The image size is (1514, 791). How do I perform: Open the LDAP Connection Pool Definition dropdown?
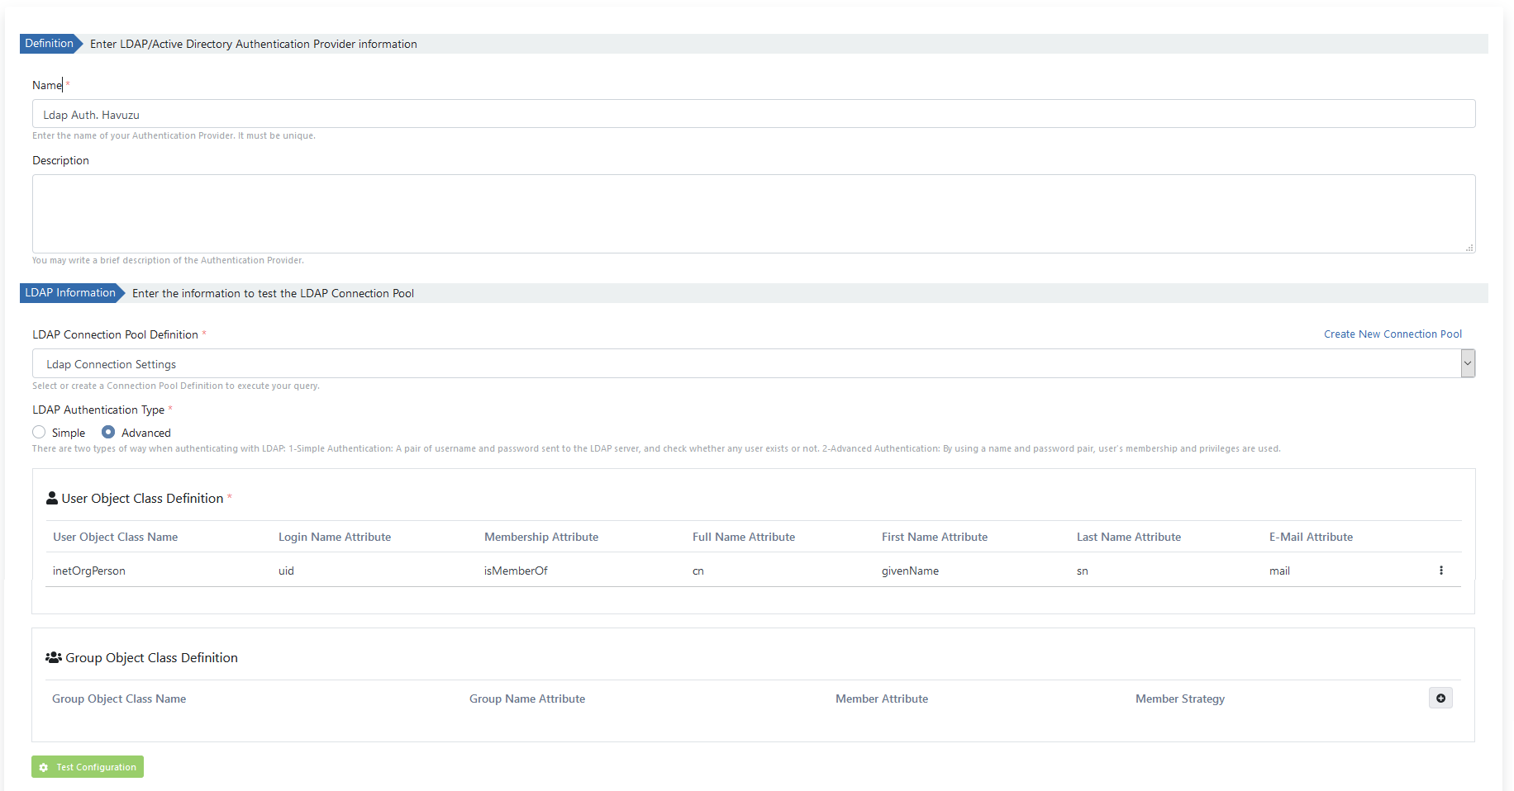coord(744,363)
